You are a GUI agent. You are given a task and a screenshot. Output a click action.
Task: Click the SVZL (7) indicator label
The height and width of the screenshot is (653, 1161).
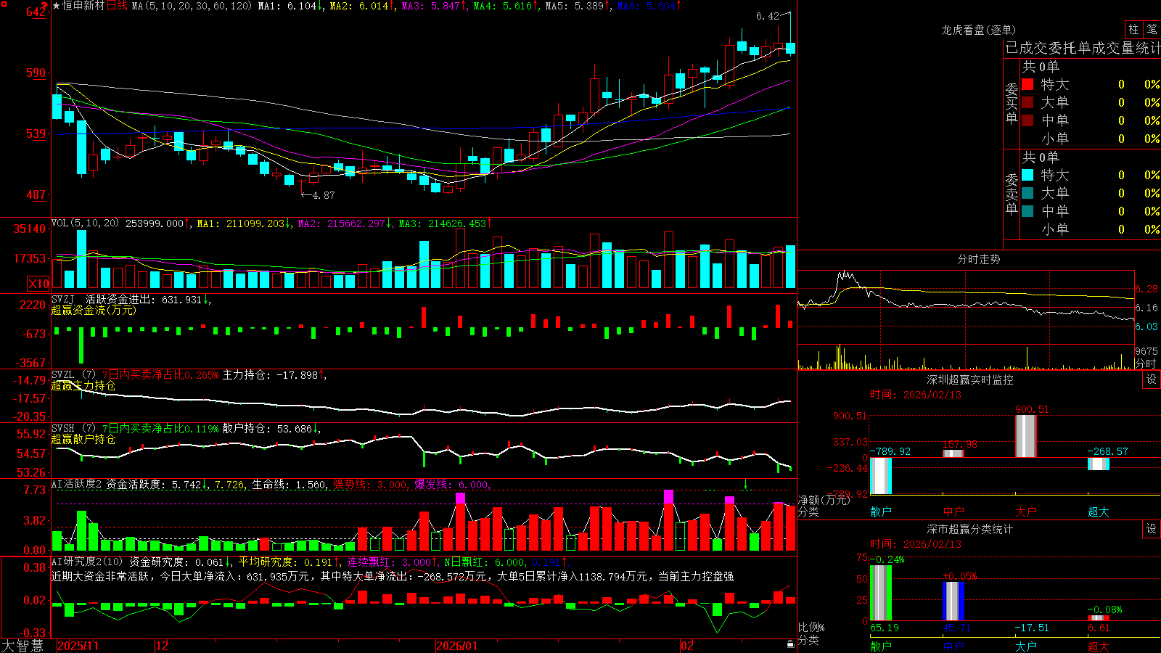pyautogui.click(x=73, y=374)
